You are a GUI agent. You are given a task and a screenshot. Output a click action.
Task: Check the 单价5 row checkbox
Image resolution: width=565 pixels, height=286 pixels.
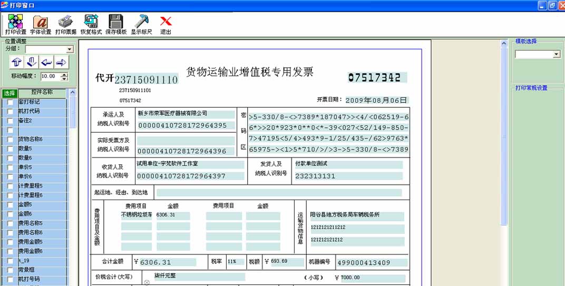[x=10, y=167]
